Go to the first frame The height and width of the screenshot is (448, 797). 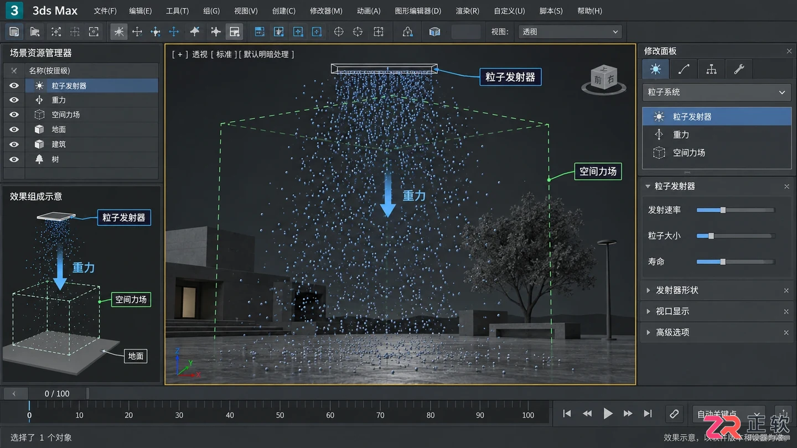pos(567,414)
